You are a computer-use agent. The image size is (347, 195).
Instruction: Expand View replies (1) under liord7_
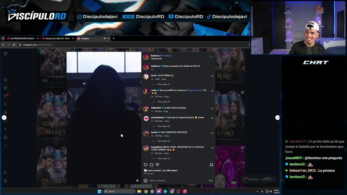tap(163, 84)
